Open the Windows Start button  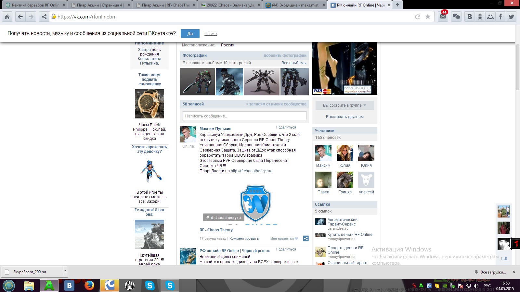click(x=8, y=286)
